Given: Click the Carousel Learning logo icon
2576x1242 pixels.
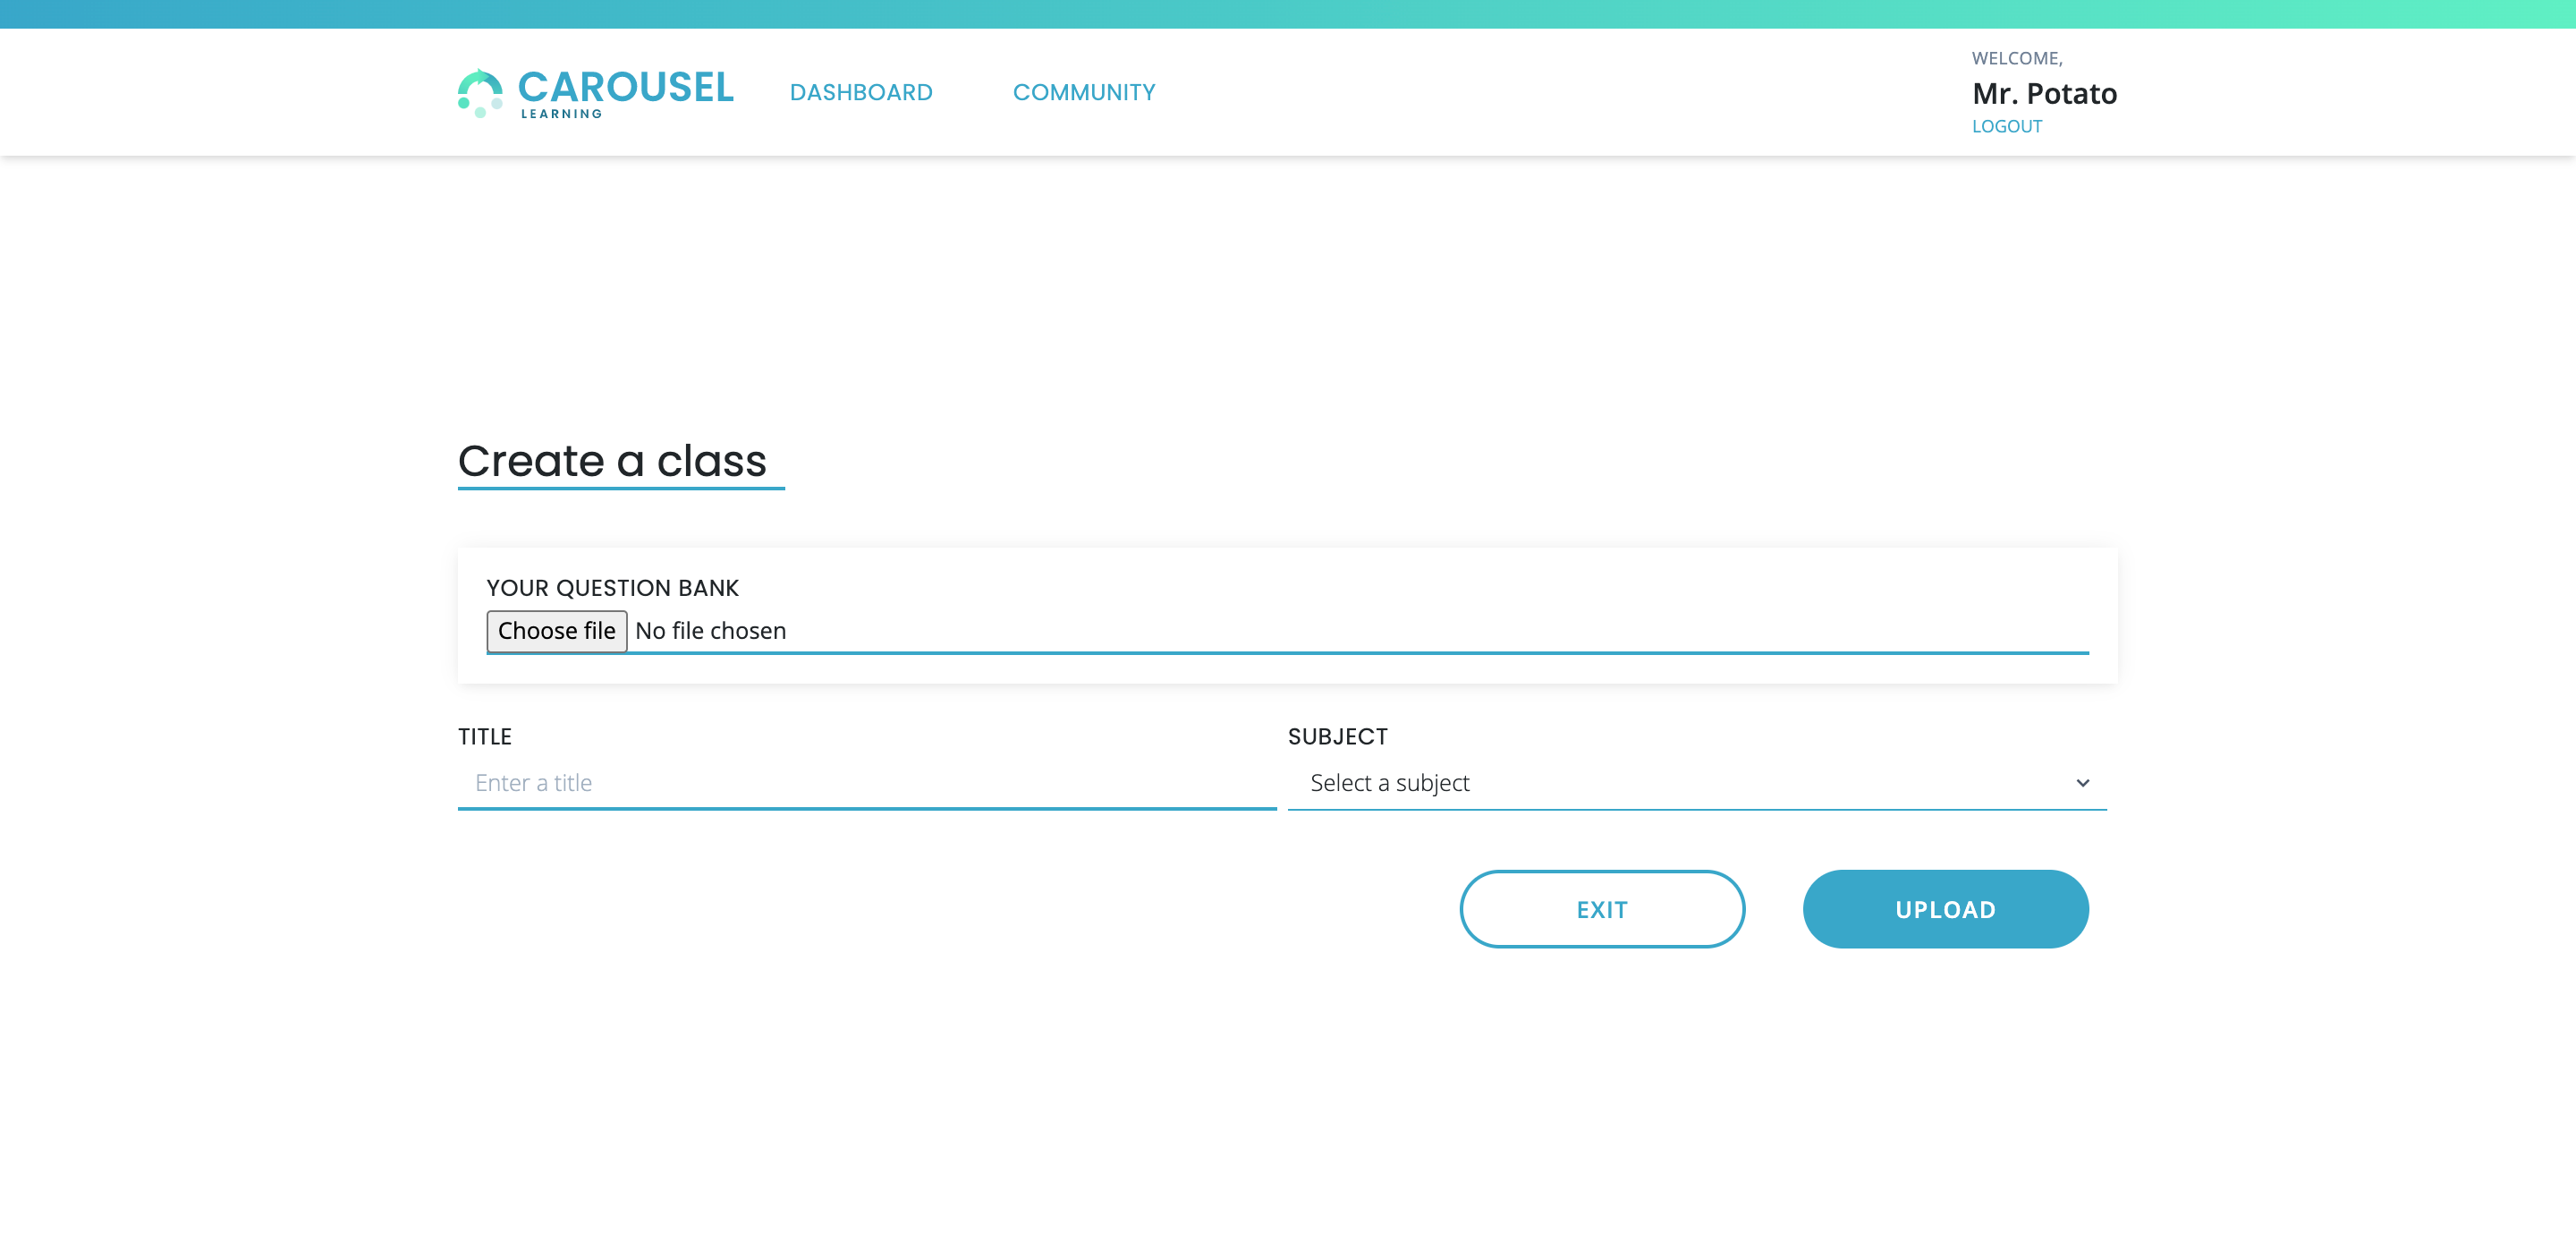Looking at the screenshot, I should (480, 93).
